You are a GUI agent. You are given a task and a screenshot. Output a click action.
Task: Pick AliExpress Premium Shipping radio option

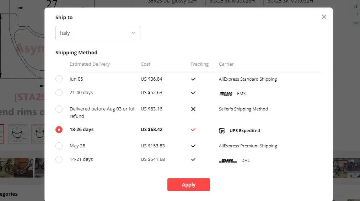coord(59,146)
